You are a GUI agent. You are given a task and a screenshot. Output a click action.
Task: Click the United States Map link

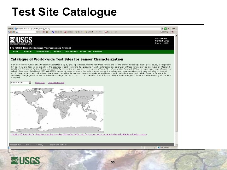[56, 83]
